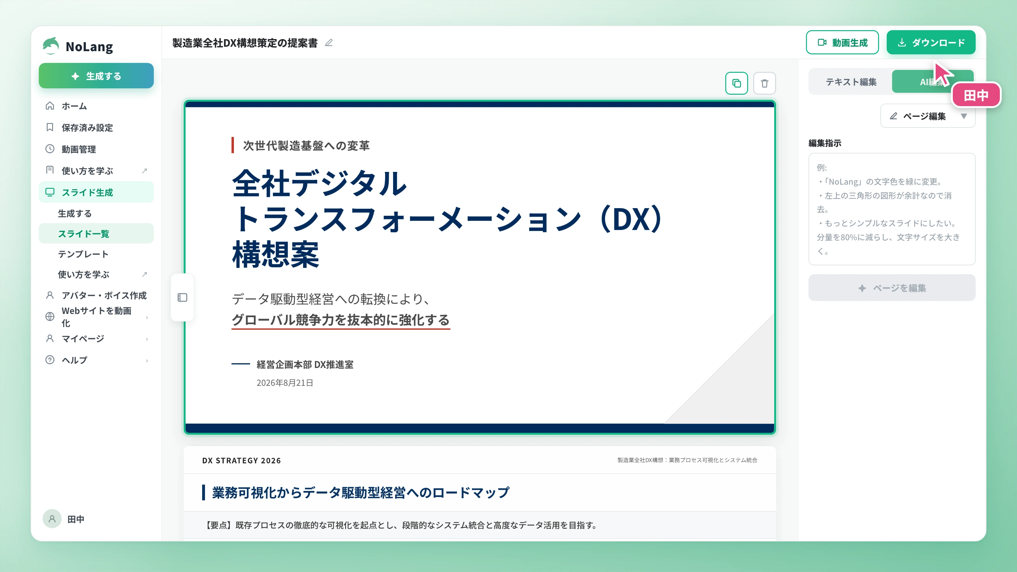Switch to the テキスト編集 tab

pos(851,82)
